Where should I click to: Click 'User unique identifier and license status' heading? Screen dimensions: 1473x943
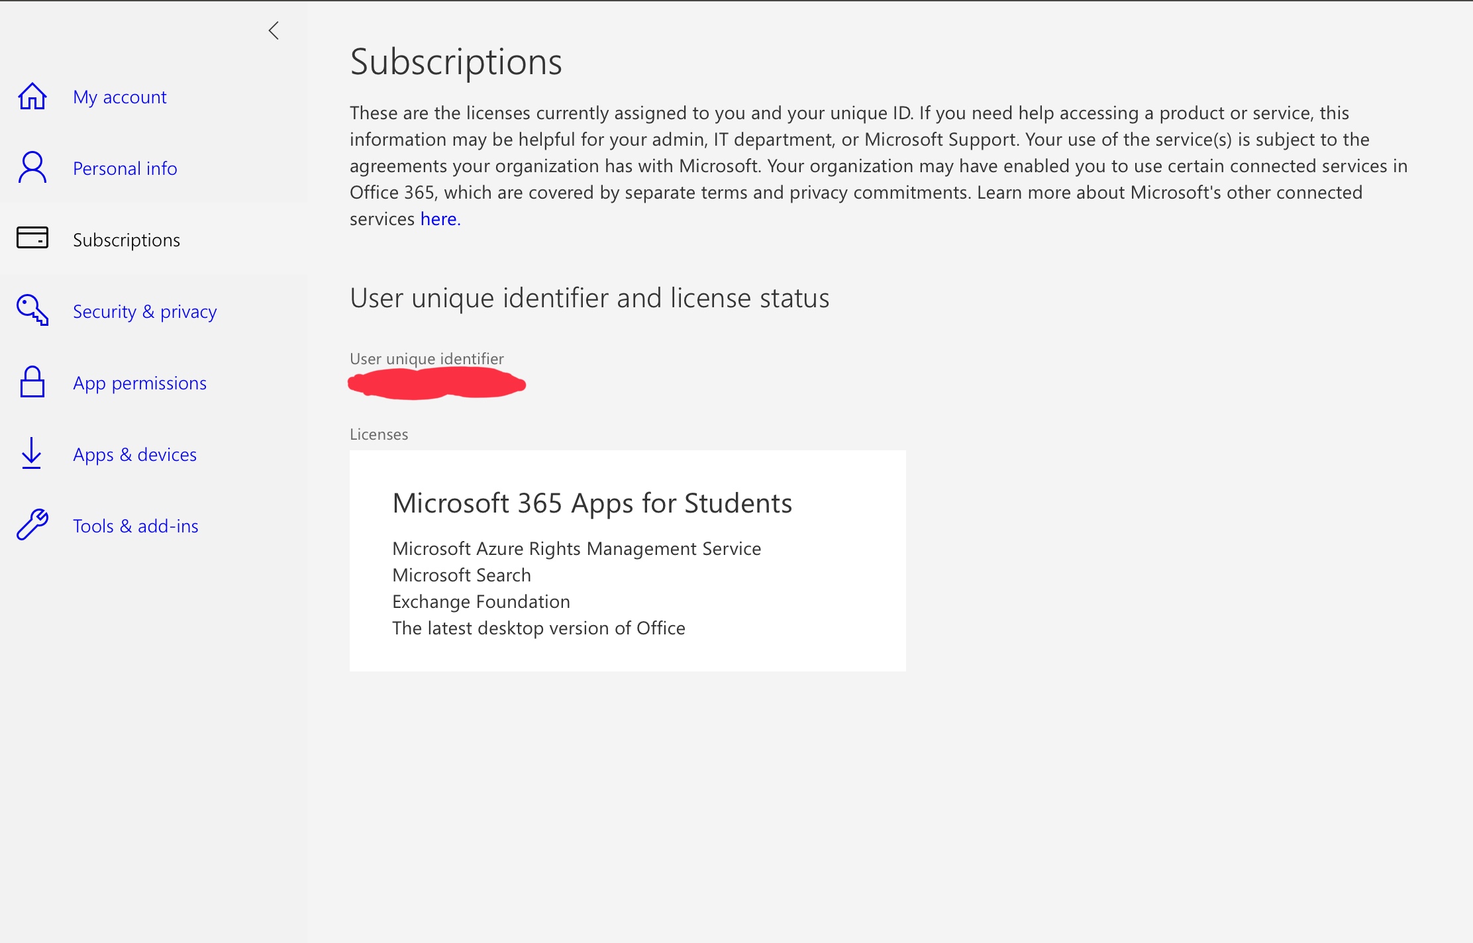point(589,299)
